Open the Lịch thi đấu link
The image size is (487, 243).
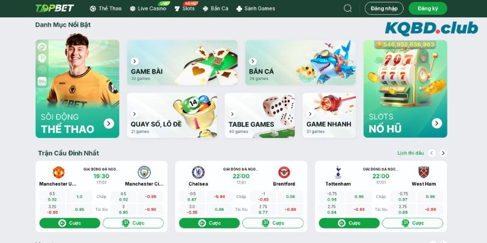coord(410,153)
